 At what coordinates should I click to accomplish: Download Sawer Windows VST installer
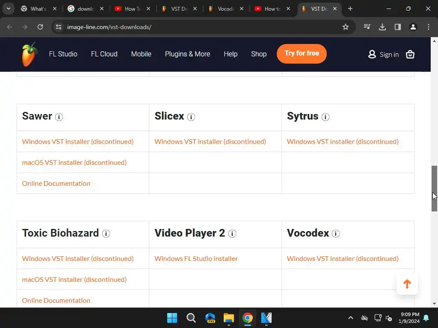78,141
